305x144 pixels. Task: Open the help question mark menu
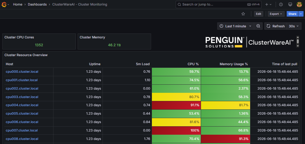281,4
